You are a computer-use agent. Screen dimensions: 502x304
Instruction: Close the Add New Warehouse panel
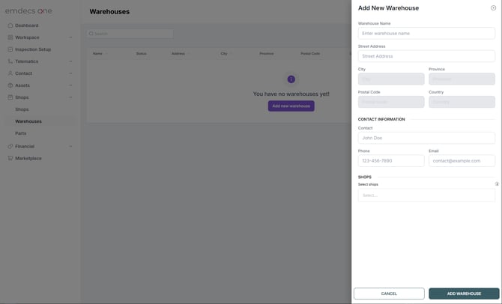click(x=493, y=8)
